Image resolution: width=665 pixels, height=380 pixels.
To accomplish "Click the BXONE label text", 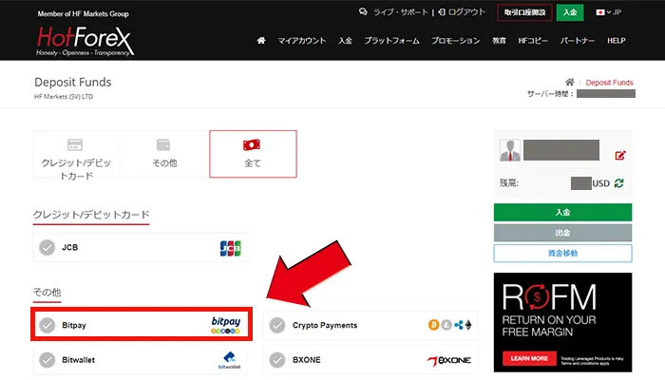I will (x=307, y=360).
